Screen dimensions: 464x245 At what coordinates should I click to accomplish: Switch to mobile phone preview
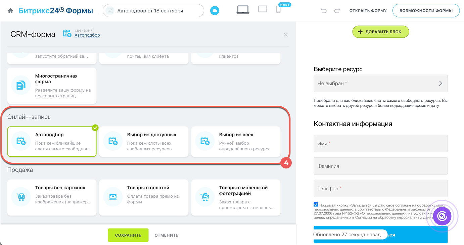point(278,10)
